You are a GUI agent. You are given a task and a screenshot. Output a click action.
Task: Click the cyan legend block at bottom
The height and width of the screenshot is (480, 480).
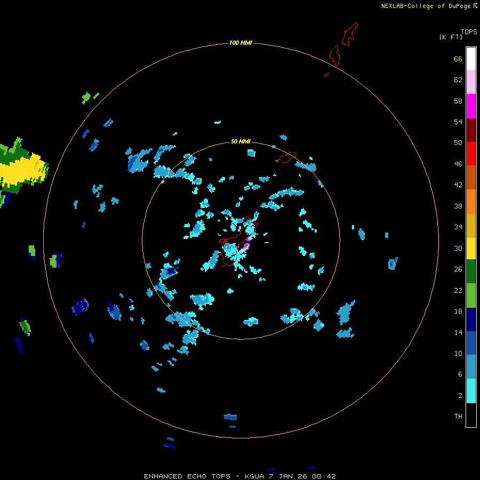pyautogui.click(x=471, y=391)
